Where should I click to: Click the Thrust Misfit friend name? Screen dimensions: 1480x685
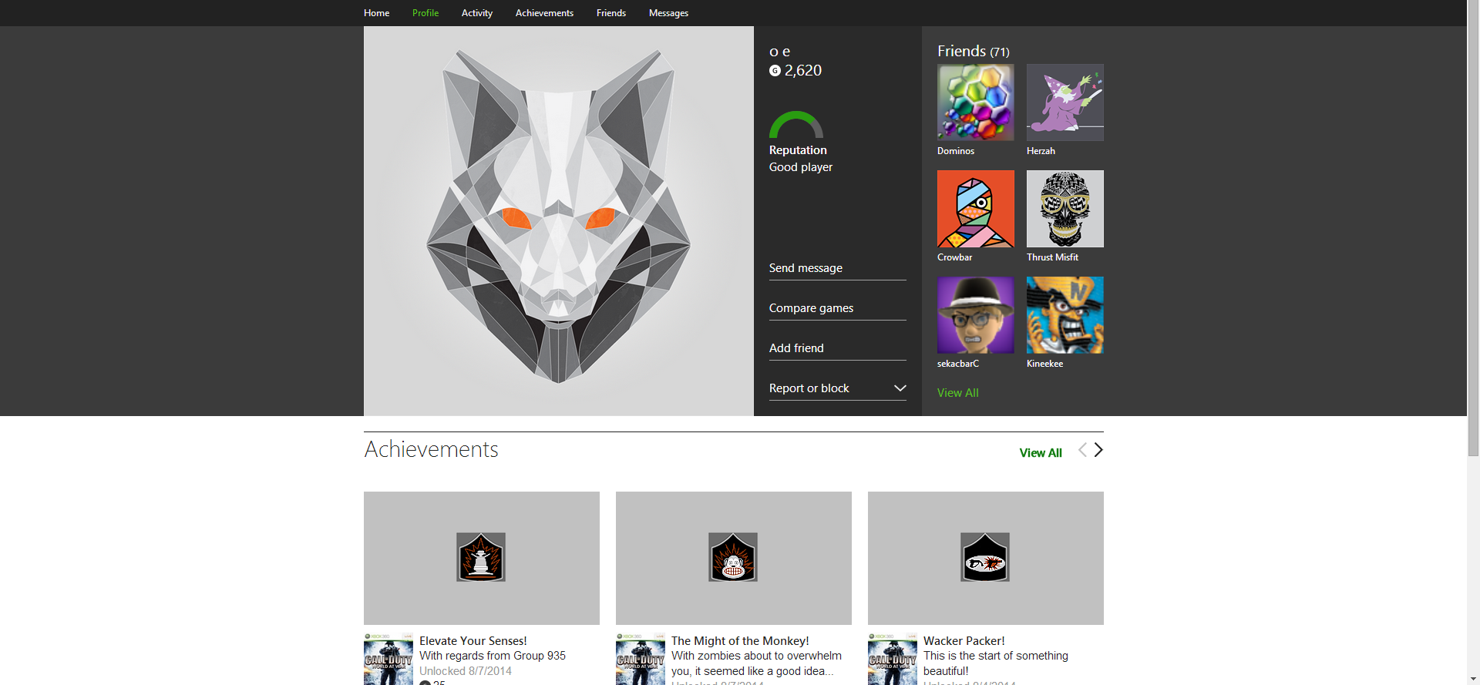[1052, 257]
